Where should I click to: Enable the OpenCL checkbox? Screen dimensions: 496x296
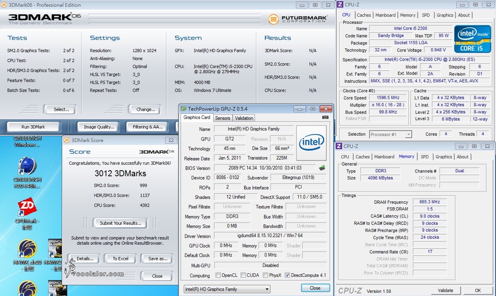coord(218,275)
